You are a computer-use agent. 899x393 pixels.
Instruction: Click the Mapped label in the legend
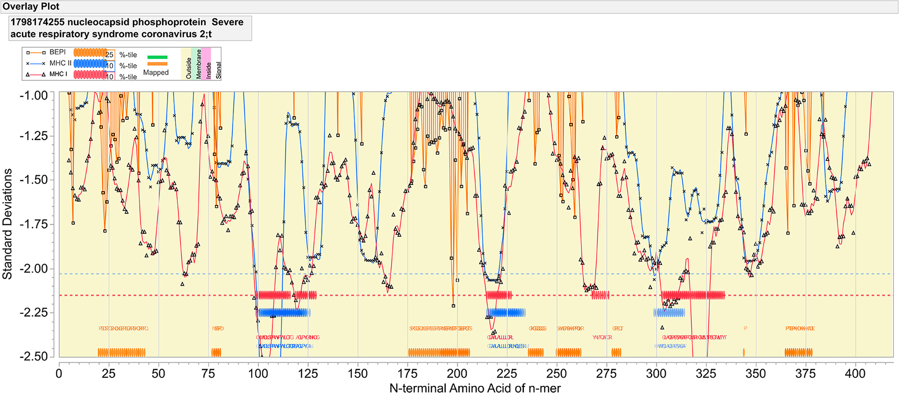point(156,72)
